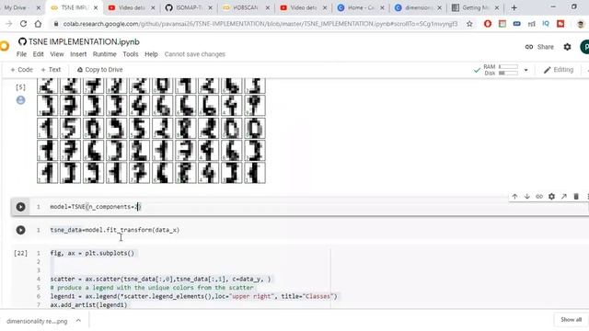Close the My Drive tab
This screenshot has width=589, height=331.
(39, 7)
